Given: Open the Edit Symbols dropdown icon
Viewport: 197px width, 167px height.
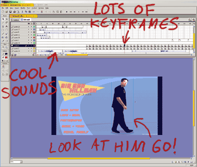Looking at the screenshot, I should 194,19.
